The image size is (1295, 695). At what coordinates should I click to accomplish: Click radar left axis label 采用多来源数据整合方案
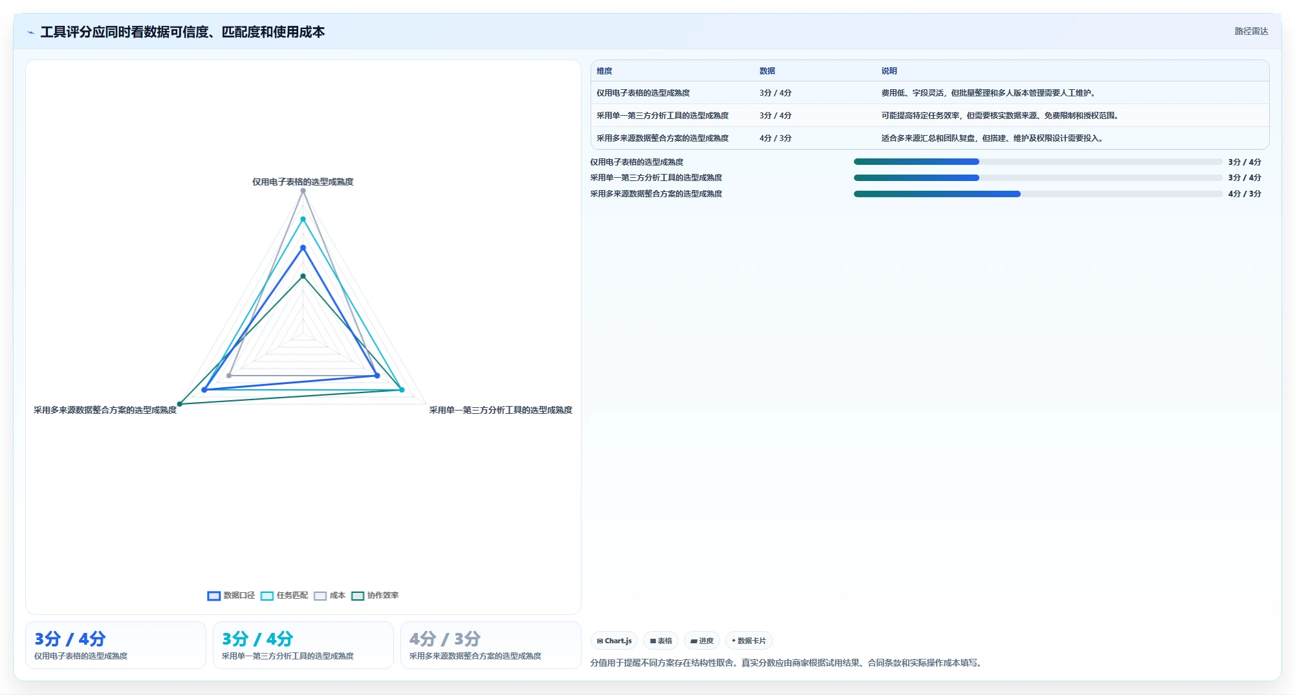pos(105,410)
